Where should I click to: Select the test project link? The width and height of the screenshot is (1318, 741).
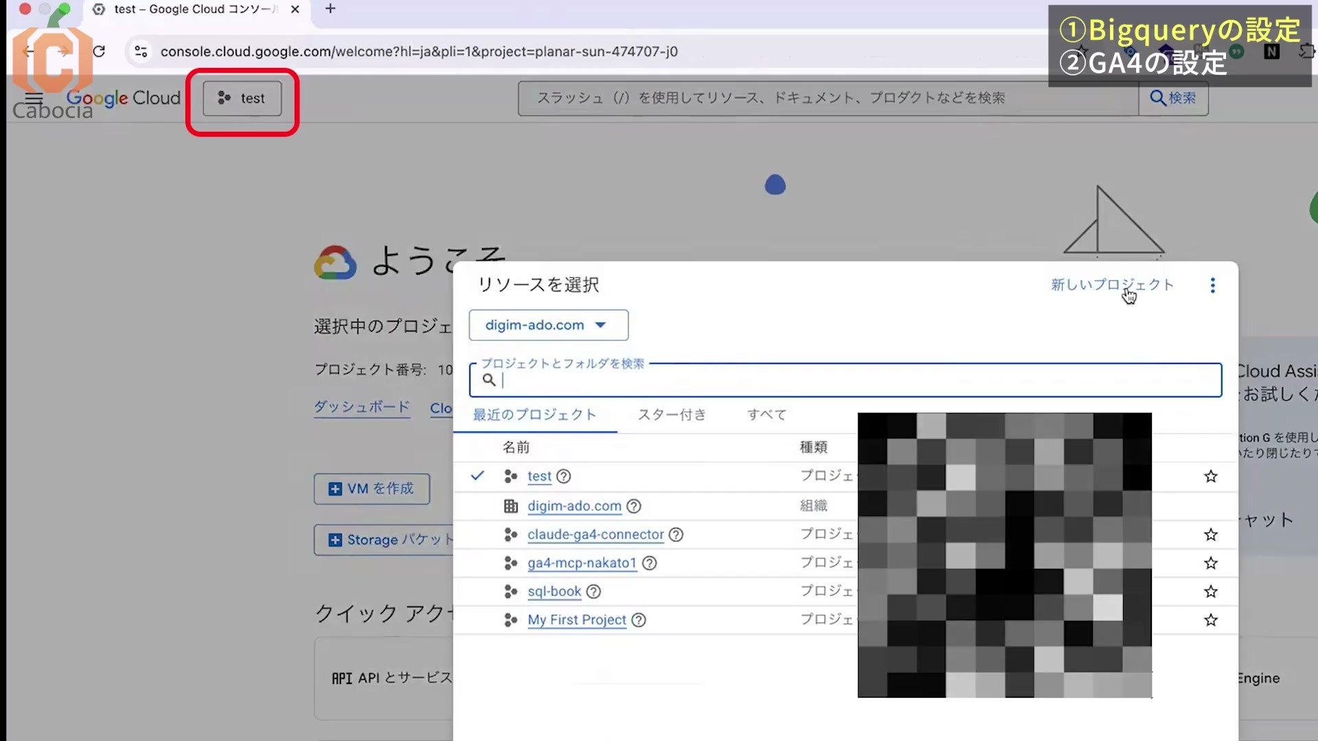(x=540, y=476)
